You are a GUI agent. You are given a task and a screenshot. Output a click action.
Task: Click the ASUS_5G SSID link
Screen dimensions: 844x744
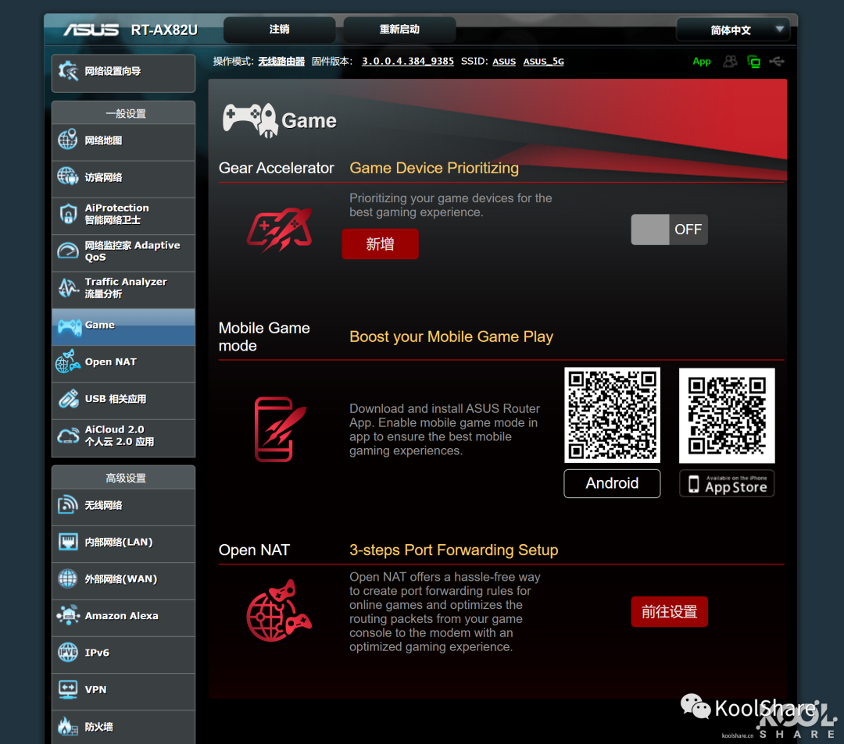[544, 61]
